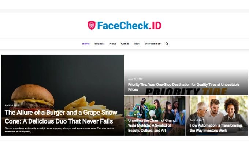Click April 18 date on automation article
Image resolution: width=249 pixels, height=150 pixels.
coord(197,120)
